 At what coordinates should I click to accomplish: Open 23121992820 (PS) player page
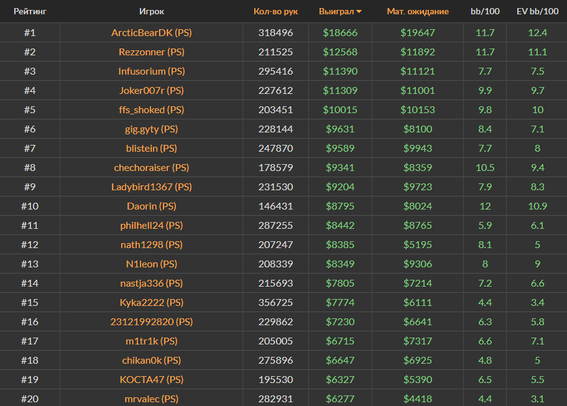[151, 321]
